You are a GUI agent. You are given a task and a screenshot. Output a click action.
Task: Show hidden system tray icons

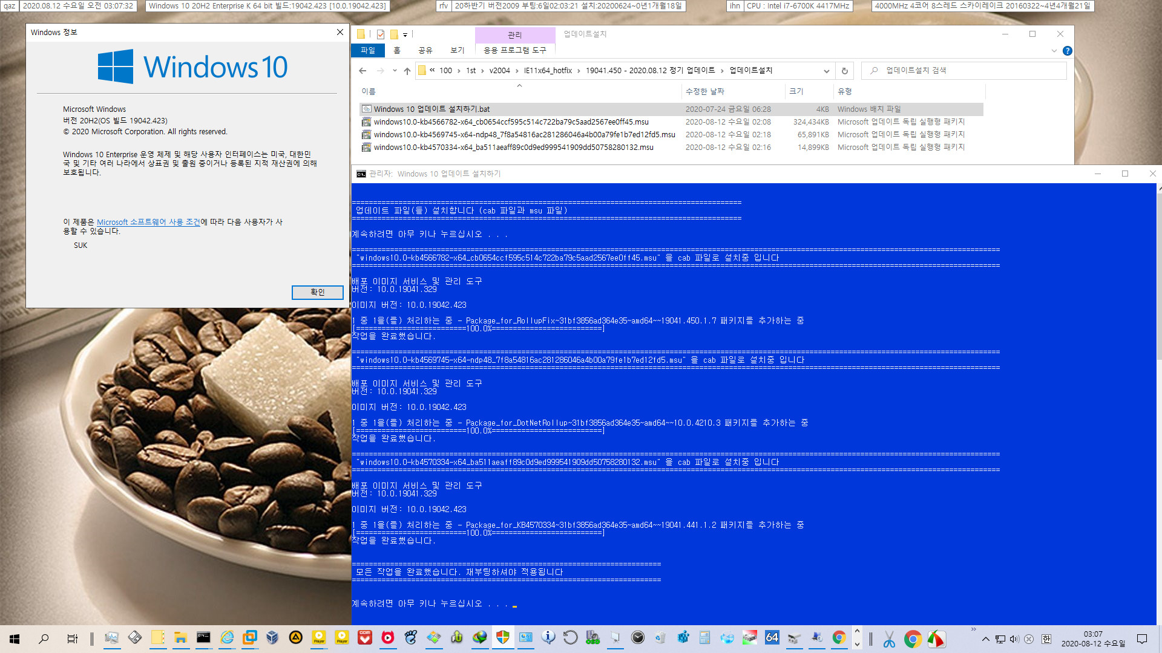(986, 639)
